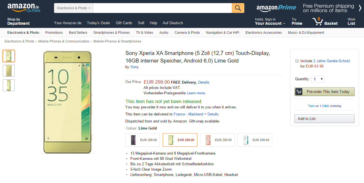Tick the 2 Jahre Geräte-Schutz checkbox
Screen dimensions: 364x183
point(297,61)
